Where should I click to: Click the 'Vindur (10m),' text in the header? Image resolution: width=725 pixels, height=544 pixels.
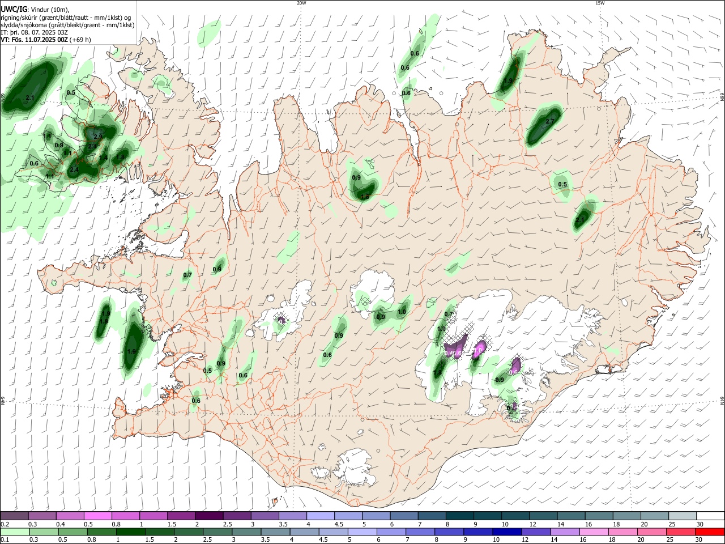pyautogui.click(x=50, y=10)
